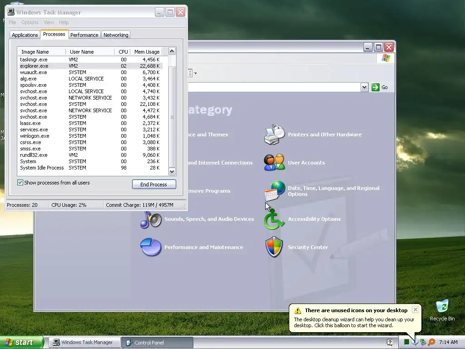465x349 pixels.
Task: Switch to the Performance tab
Action: click(x=84, y=35)
